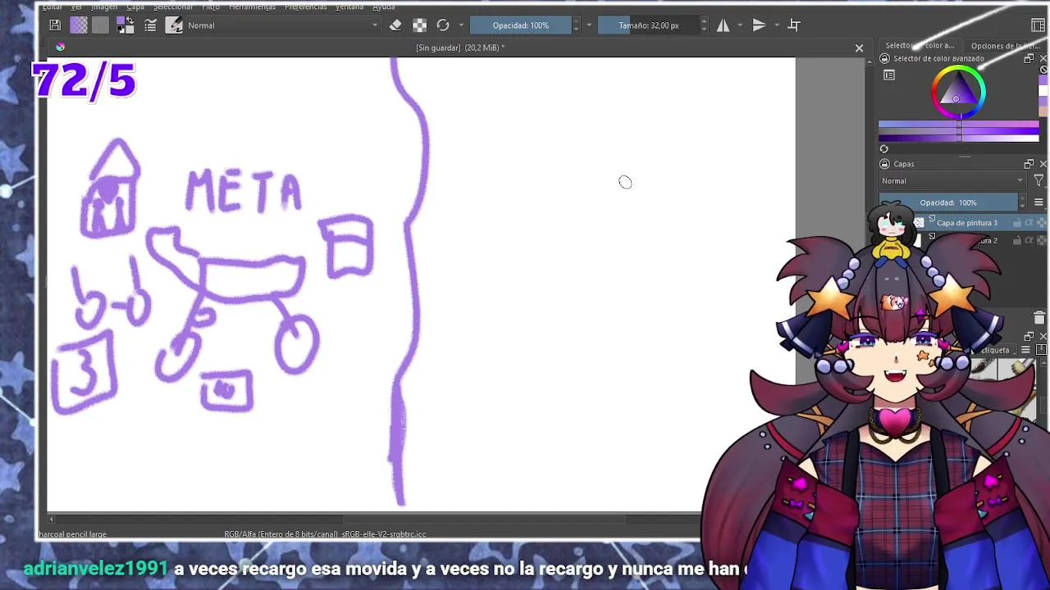Toggle lock on Capa de pintura 3
Screen dimensions: 1050x590
(1017, 223)
